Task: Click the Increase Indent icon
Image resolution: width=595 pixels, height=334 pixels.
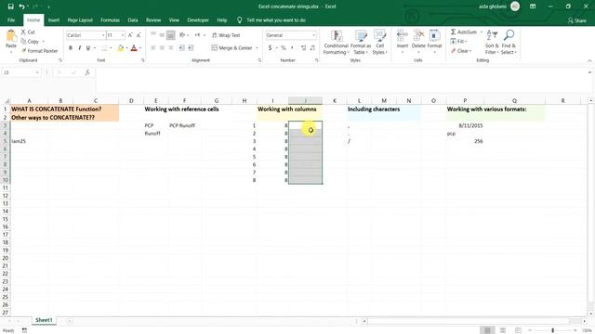Action: (191, 48)
